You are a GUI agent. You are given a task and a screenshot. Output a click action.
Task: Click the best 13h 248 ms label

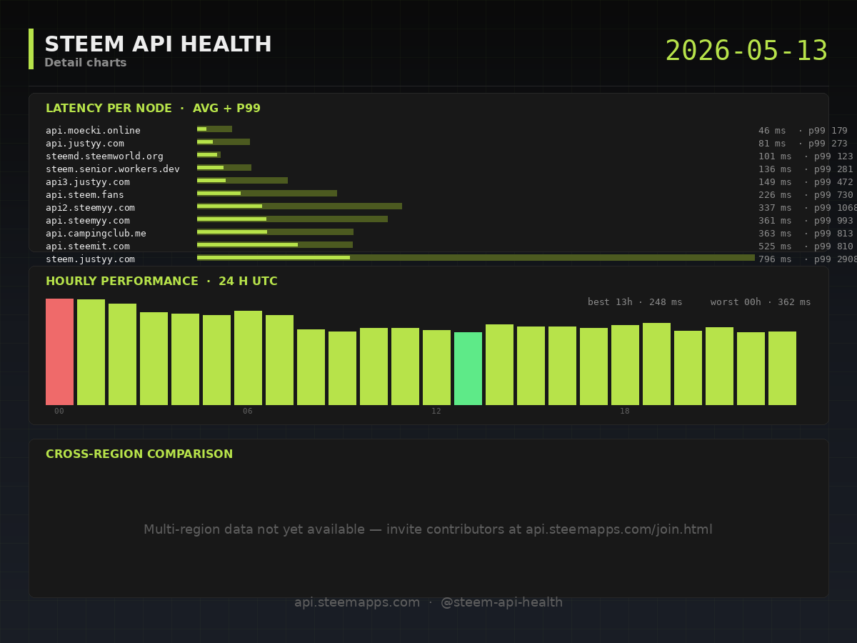coord(635,302)
